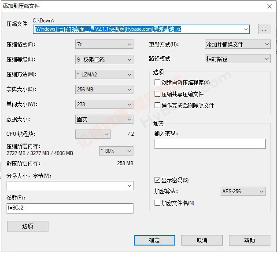
Task: Click the 压缩方法(M): label
Action: pos(22,75)
